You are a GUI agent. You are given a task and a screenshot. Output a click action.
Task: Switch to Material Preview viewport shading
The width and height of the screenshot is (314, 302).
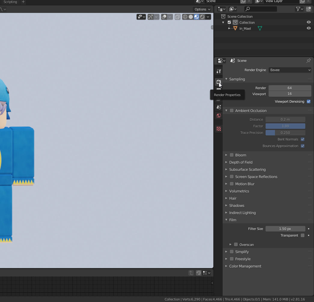[x=197, y=17]
